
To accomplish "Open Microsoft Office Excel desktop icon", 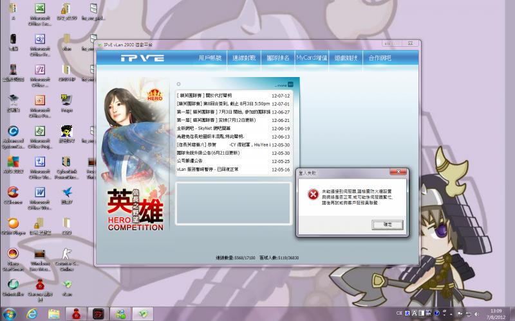I will [40, 13].
